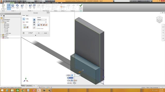Screen dimensions: 165x92
Task: Expand the Extrusion1 browser node
Action: [x=1, y=35]
